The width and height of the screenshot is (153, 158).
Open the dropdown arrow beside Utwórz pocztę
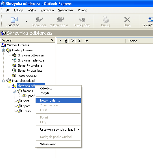pyautogui.click(x=27, y=21)
